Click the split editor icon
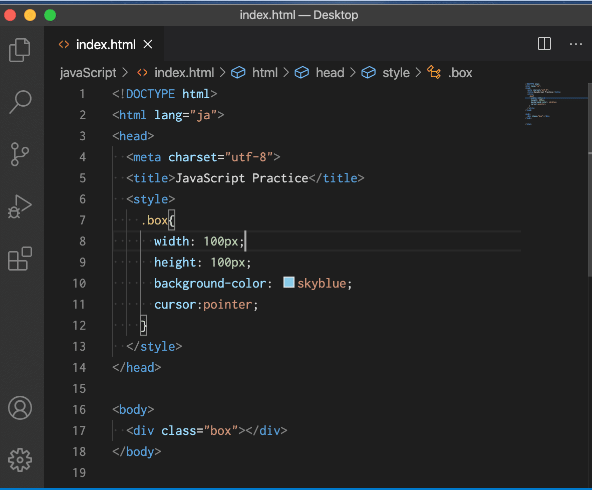 544,44
